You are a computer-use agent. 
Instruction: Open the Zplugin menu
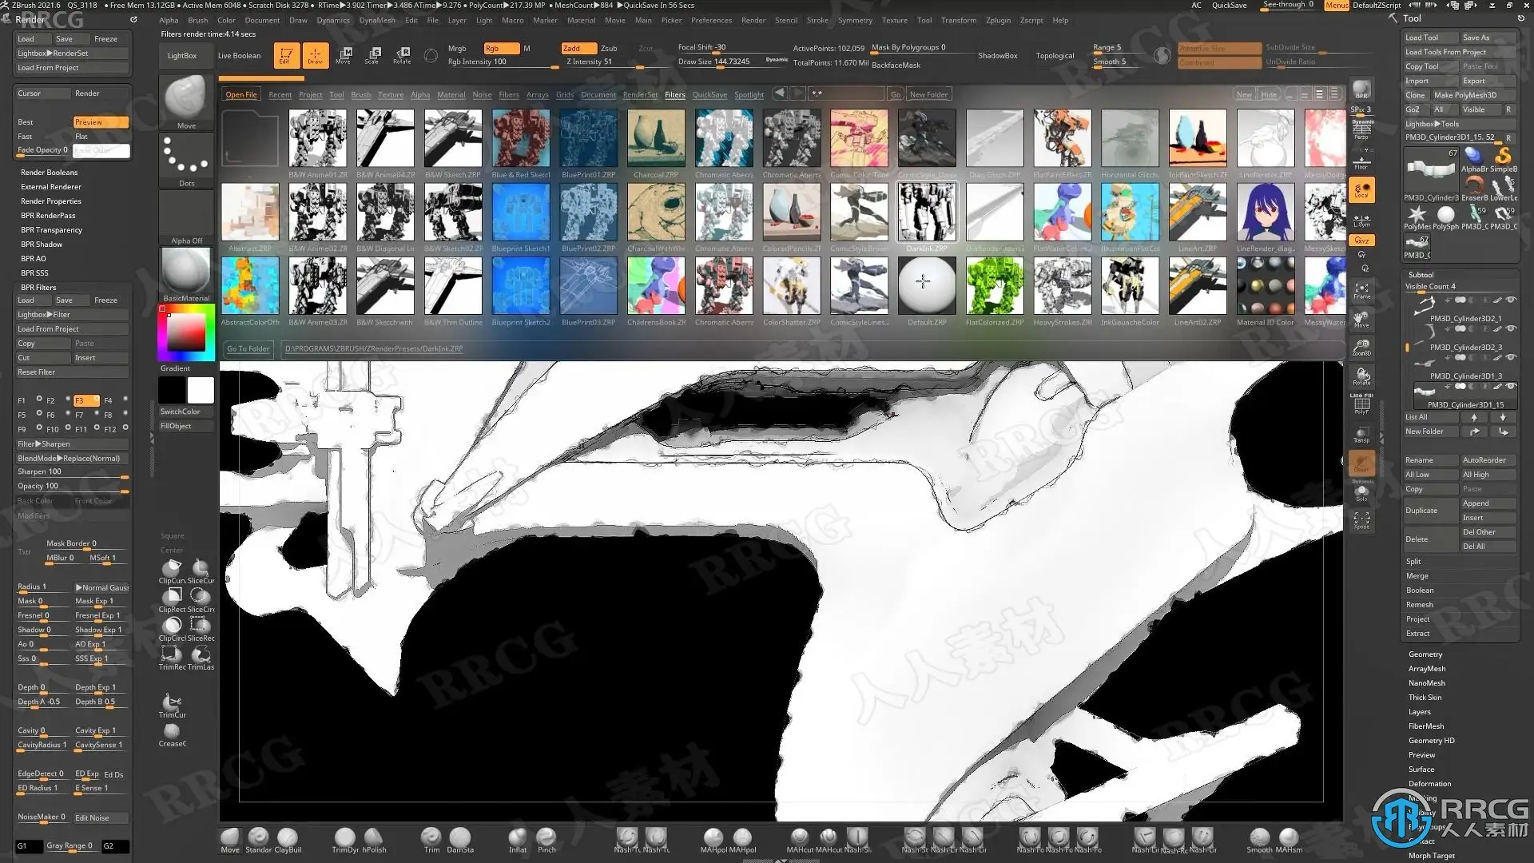[998, 20]
